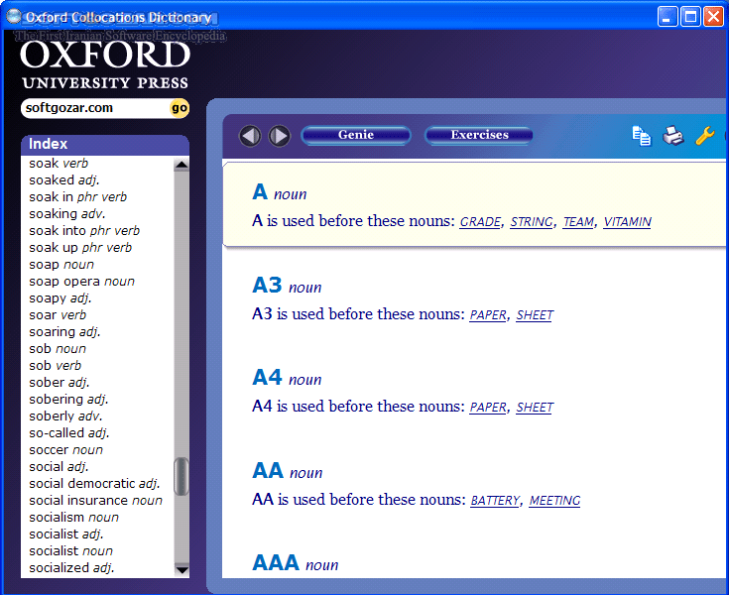Select index entry 'social democratic adj.'
Image resolution: width=729 pixels, height=595 pixels.
tap(94, 484)
